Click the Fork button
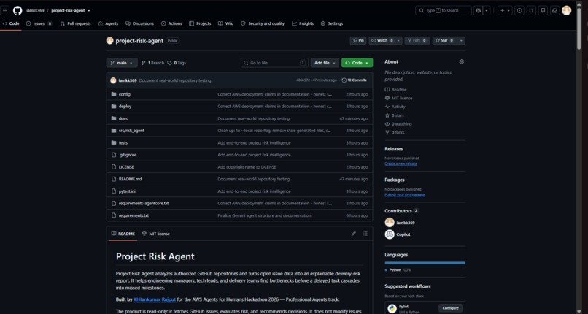The height and width of the screenshot is (314, 588). coord(417,40)
